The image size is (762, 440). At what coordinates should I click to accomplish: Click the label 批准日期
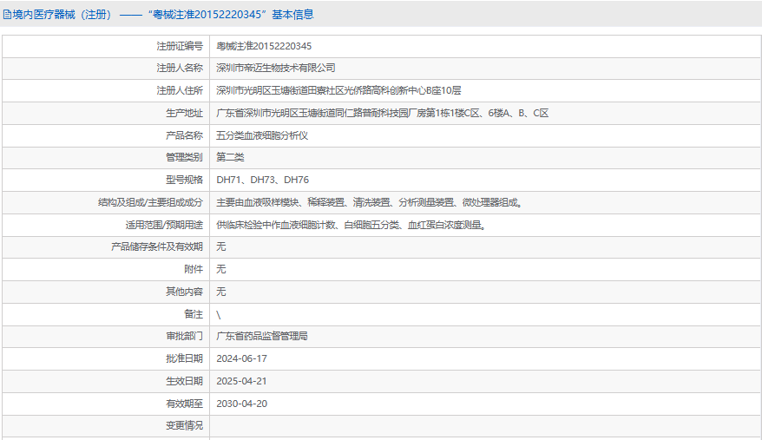(184, 358)
